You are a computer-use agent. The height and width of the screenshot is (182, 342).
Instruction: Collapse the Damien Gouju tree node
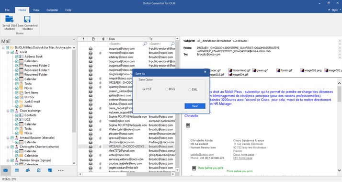(x=8, y=160)
